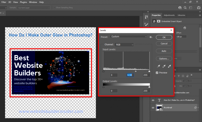Expand smart filters on thumbnail layer
Image resolution: width=202 pixels, height=122 pixels.
pos(198,108)
